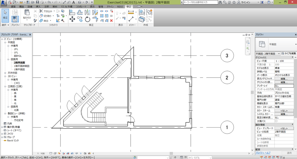Click the keyword search input field
The height and width of the screenshot is (159, 297).
click(200, 2)
